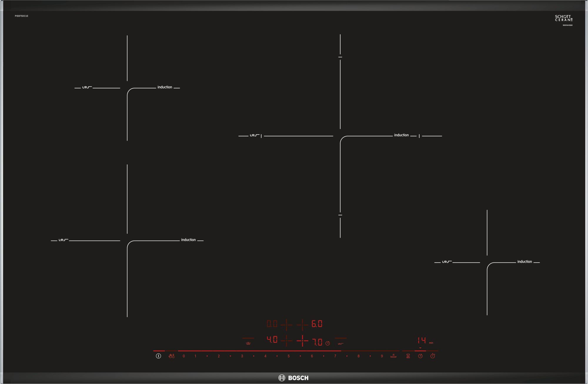Tap power level 3 on the slider
Image resolution: width=588 pixels, height=384 pixels.
point(242,356)
